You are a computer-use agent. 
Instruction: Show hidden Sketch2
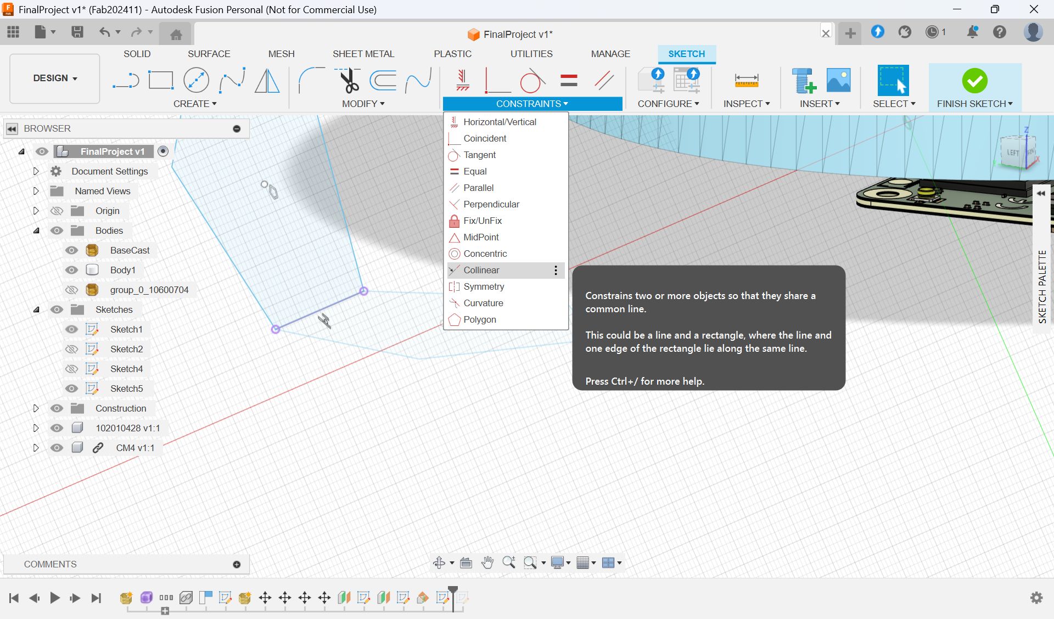pos(71,349)
